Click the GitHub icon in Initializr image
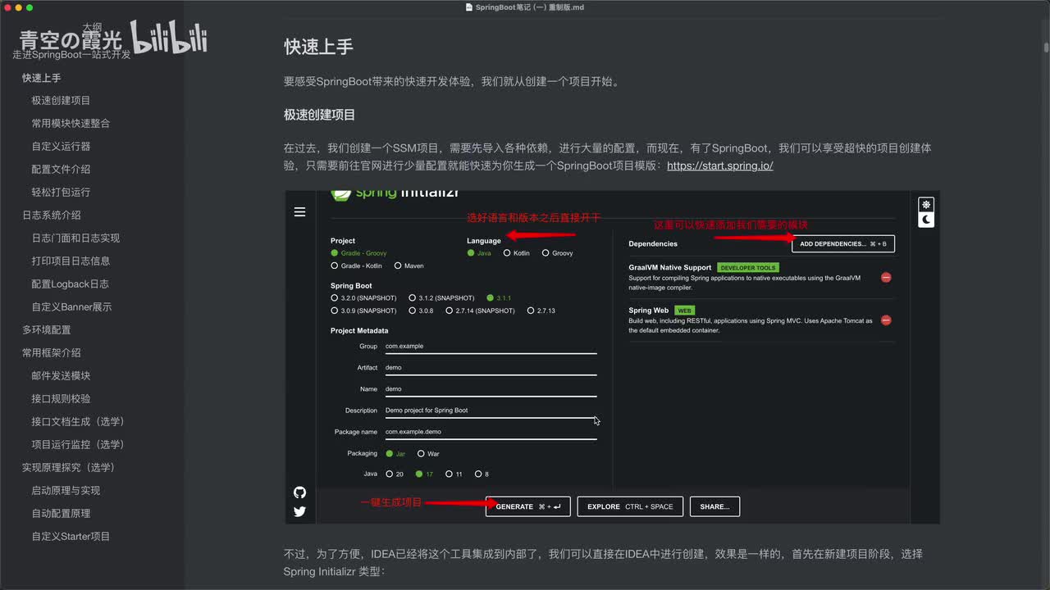 tap(299, 492)
